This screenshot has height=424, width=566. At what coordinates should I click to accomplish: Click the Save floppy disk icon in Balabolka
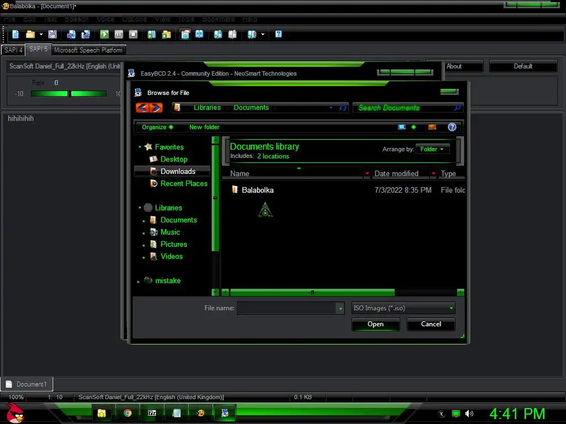click(x=53, y=34)
